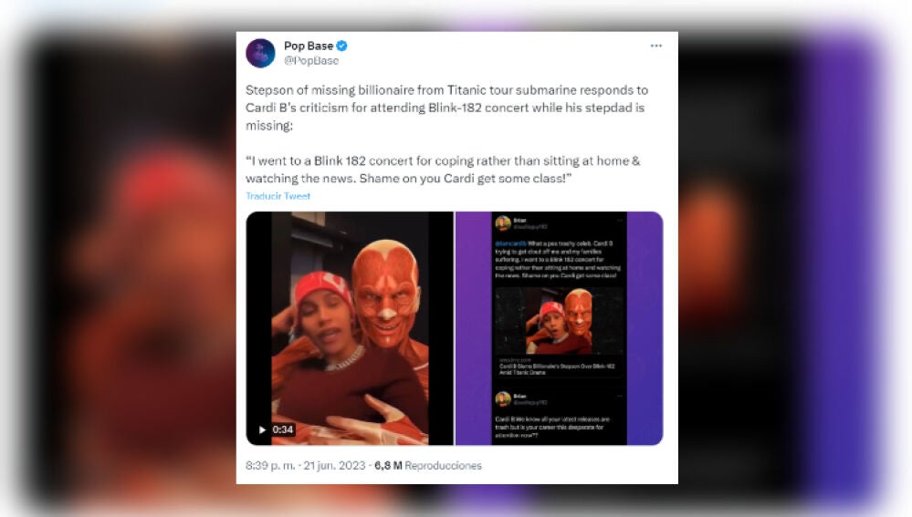The width and height of the screenshot is (912, 517).
Task: Click the blue verified badge
Action: tap(342, 46)
